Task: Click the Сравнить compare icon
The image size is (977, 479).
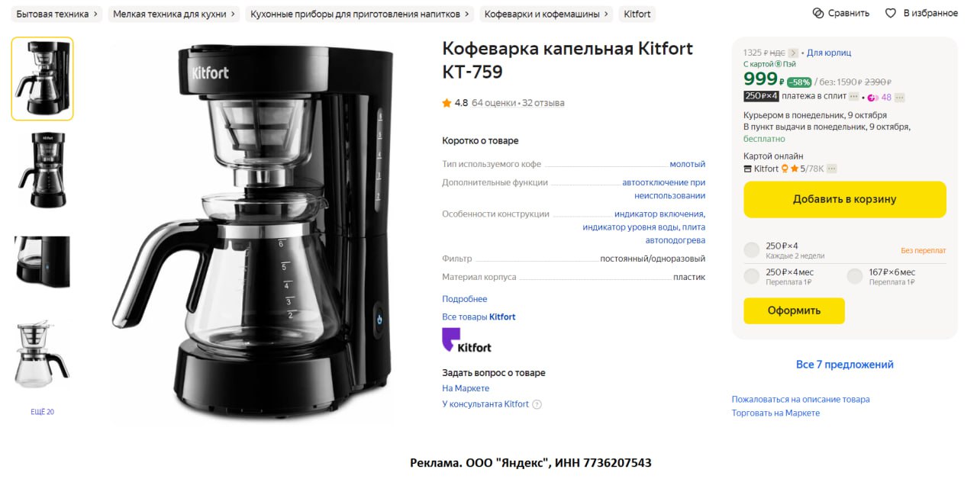Action: [818, 13]
